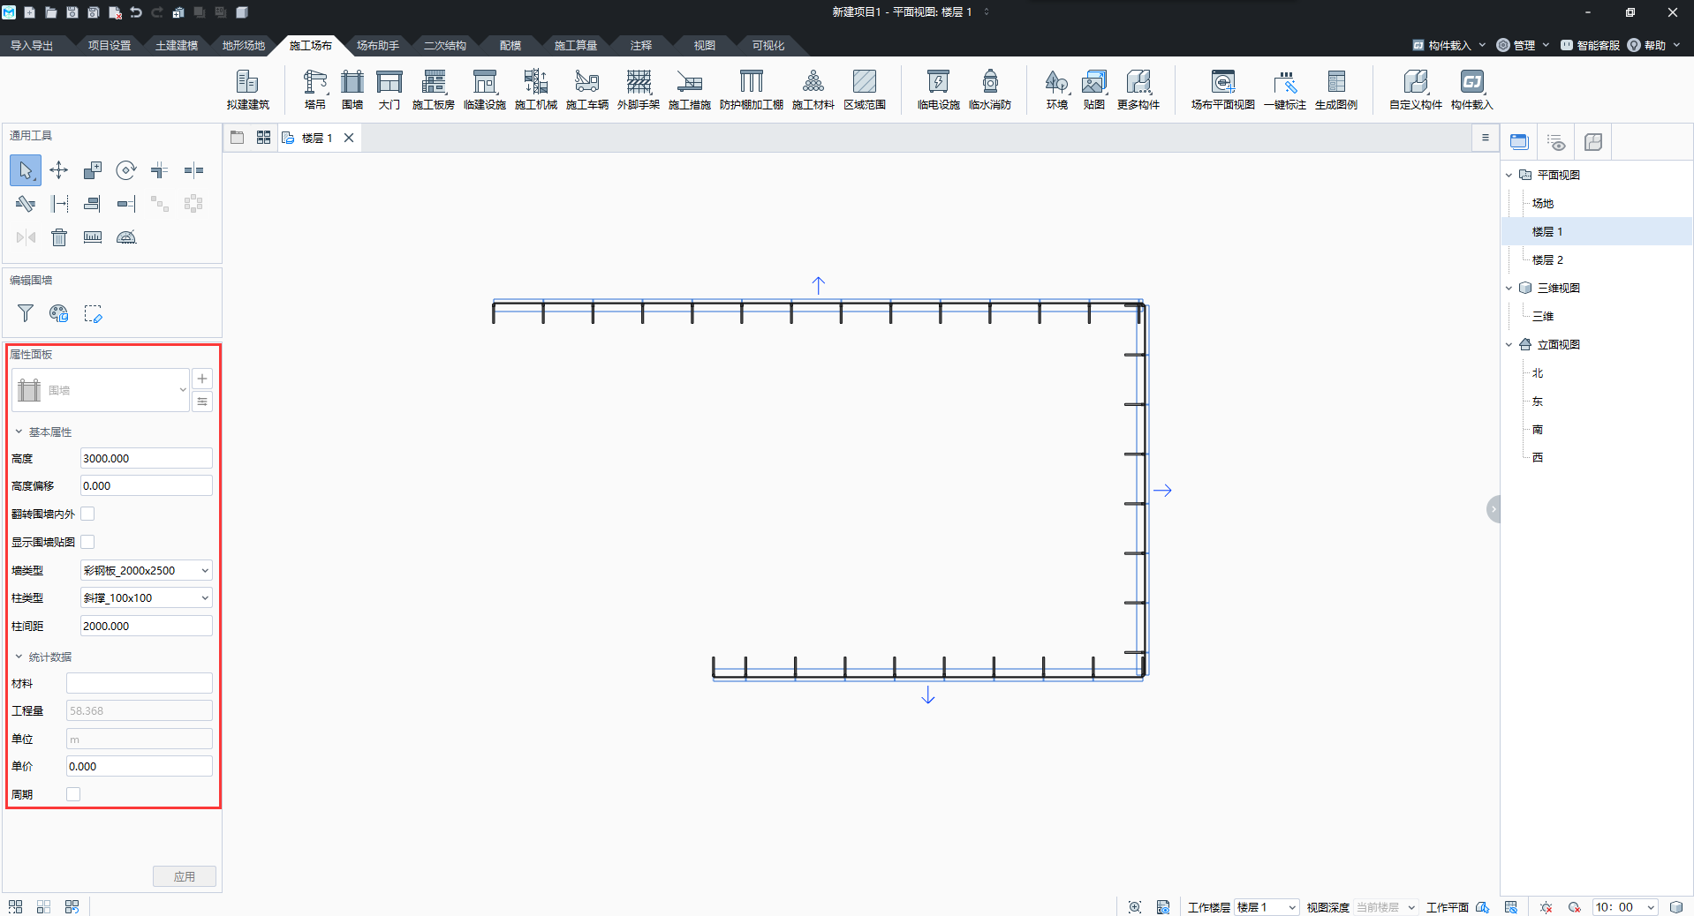Image resolution: width=1694 pixels, height=916 pixels.
Task: Collapse the 统计数据 section
Action: [19, 657]
